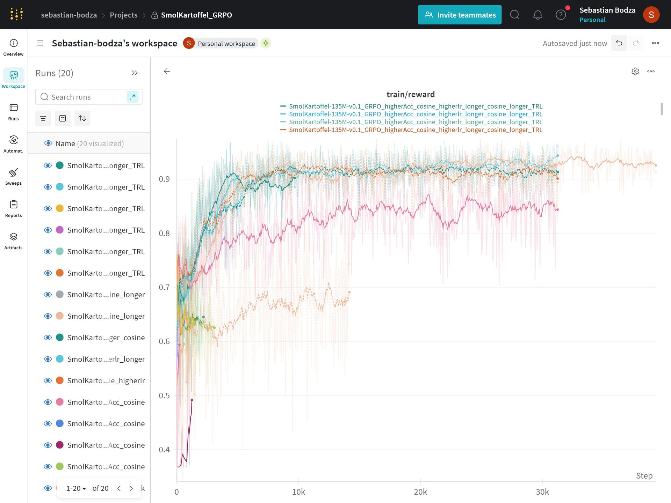Open the runs sort icon

82,118
